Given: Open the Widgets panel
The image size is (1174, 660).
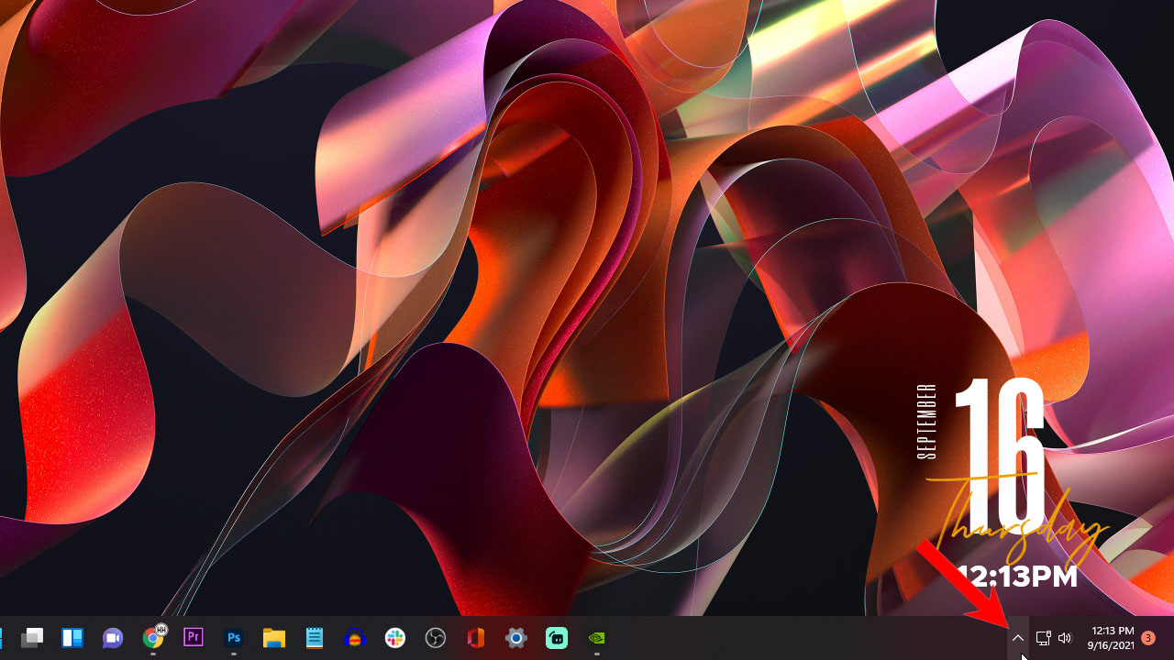Looking at the screenshot, I should pos(72,637).
